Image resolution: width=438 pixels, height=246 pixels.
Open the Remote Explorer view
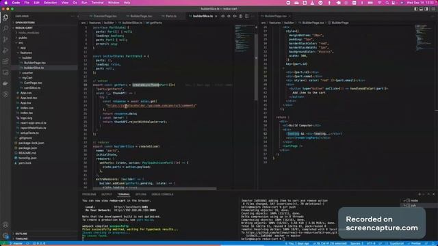[5, 72]
